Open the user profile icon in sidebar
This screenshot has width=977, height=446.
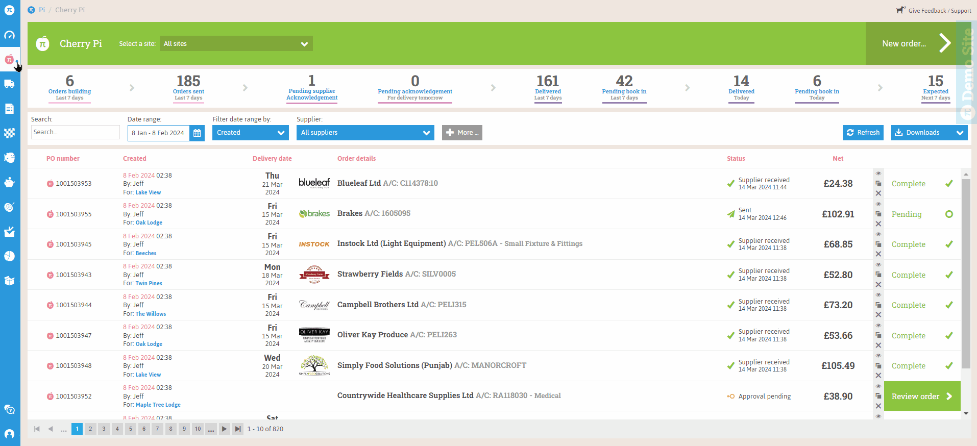click(10, 434)
